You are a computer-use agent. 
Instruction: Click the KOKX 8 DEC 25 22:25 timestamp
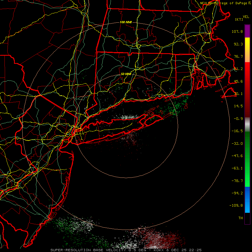tap(178, 250)
